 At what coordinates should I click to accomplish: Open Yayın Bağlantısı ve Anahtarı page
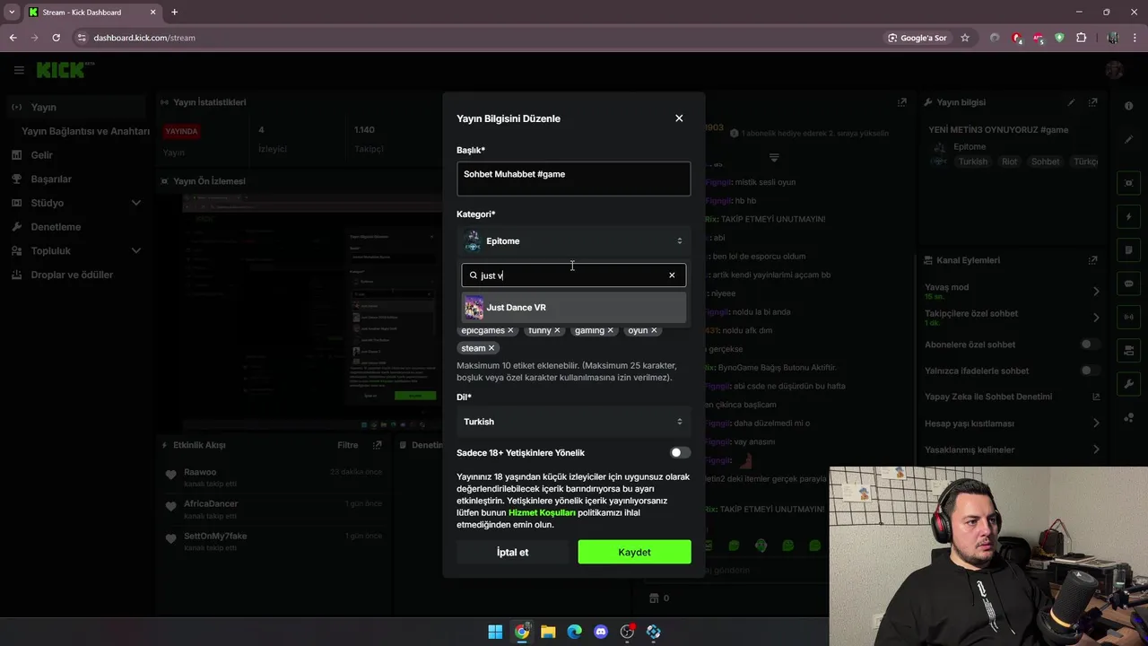coord(85,131)
